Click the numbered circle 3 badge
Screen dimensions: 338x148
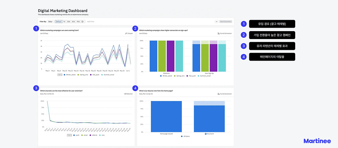(36, 88)
